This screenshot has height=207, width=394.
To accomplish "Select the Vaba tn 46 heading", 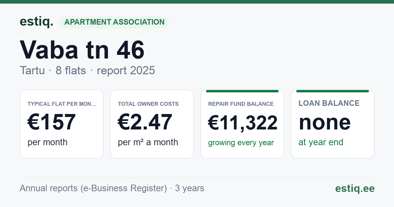I will (82, 50).
